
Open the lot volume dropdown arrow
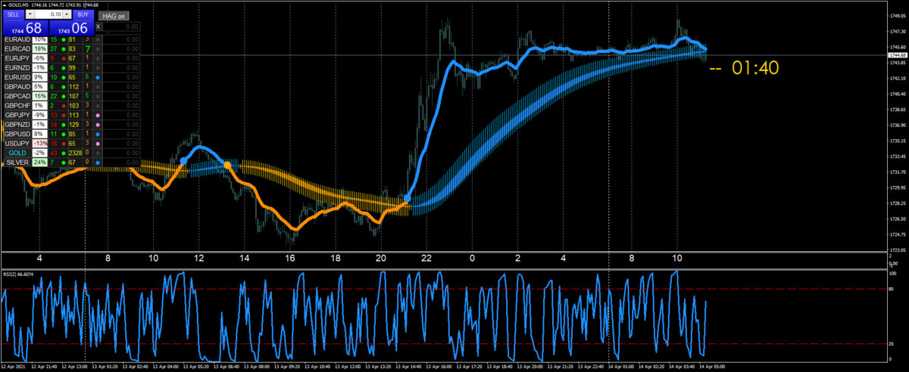coord(30,14)
